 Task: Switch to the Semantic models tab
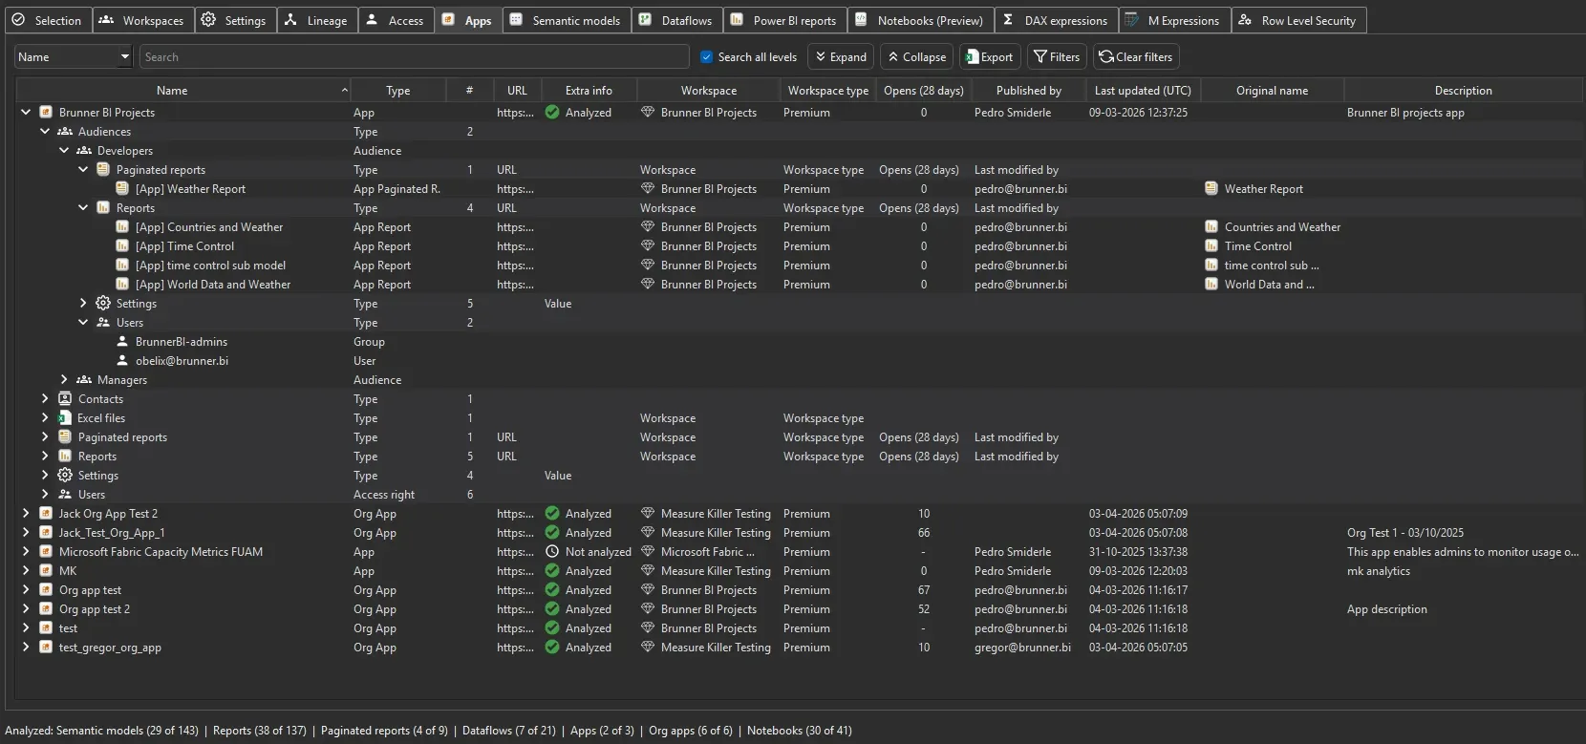pos(566,20)
